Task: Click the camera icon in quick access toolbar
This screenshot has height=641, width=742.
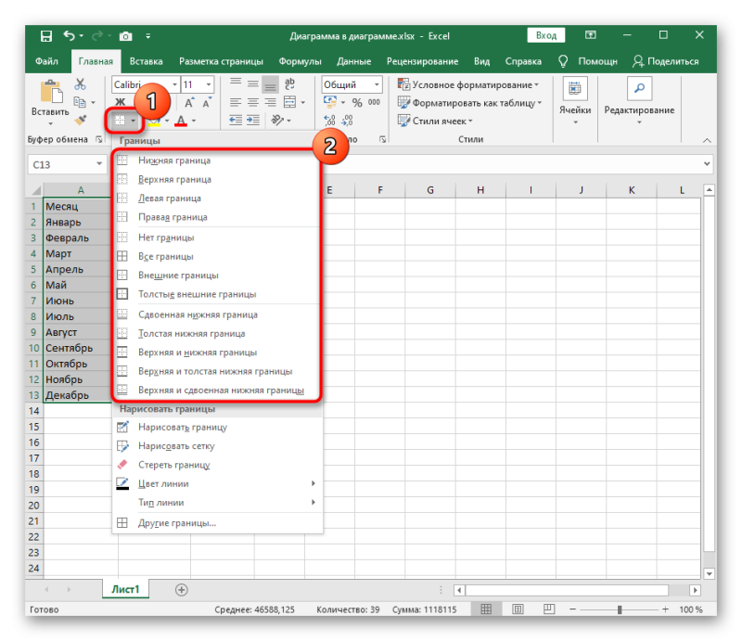Action: coord(125,36)
